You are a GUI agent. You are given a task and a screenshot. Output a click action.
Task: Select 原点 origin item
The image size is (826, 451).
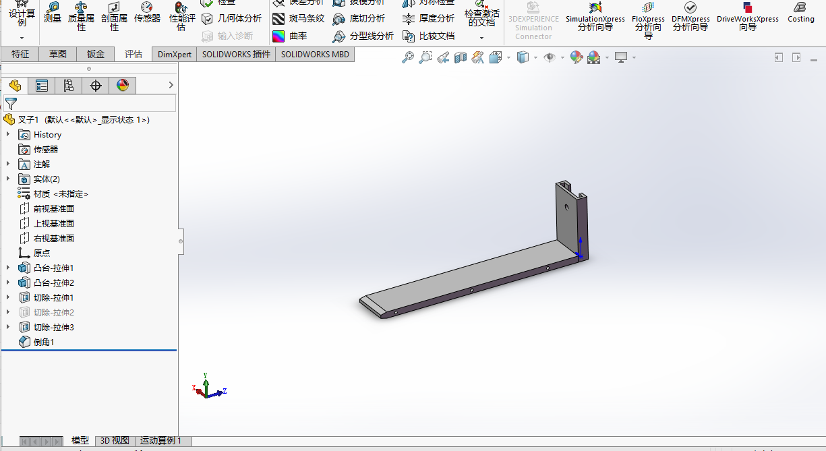[x=34, y=253]
